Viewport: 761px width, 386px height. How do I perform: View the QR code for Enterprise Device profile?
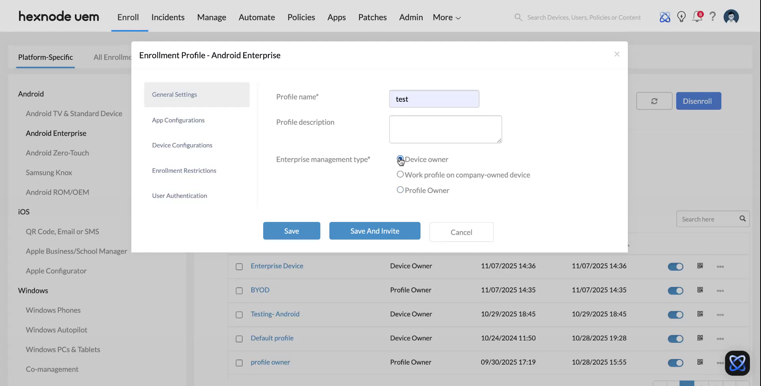pos(700,266)
